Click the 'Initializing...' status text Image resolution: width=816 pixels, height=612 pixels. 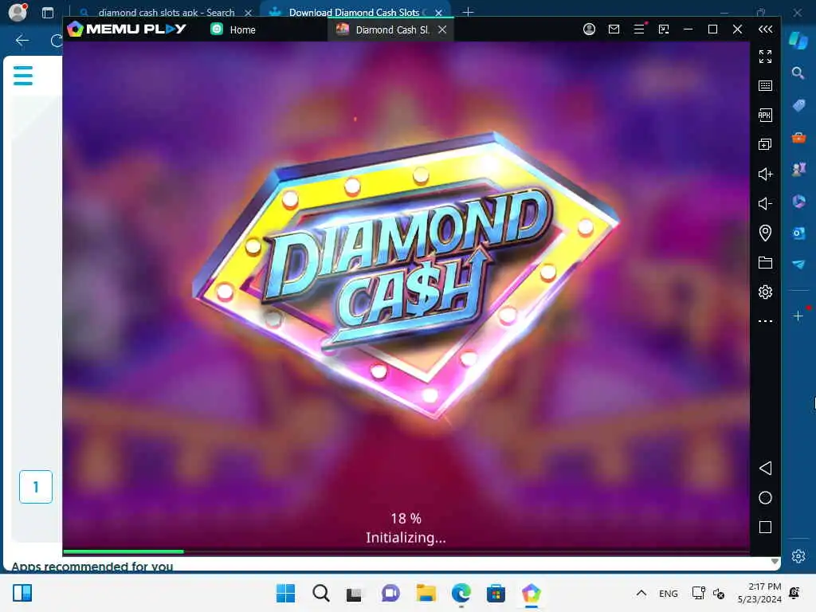pos(406,538)
